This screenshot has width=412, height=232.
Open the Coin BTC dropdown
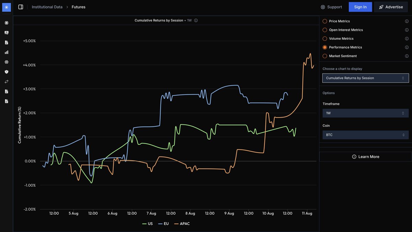tap(366, 135)
